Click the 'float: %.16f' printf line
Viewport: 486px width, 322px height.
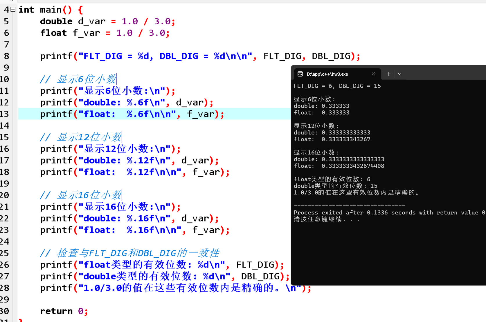coord(135,230)
